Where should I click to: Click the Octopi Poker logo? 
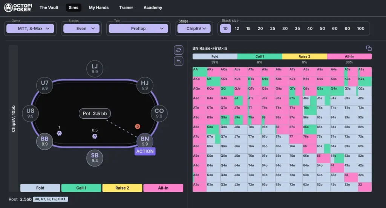(x=18, y=8)
